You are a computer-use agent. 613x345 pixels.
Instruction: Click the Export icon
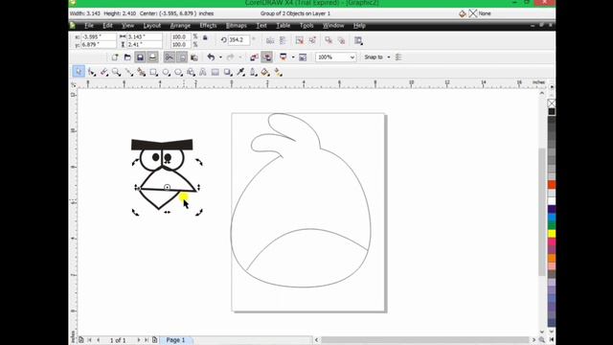[267, 57]
